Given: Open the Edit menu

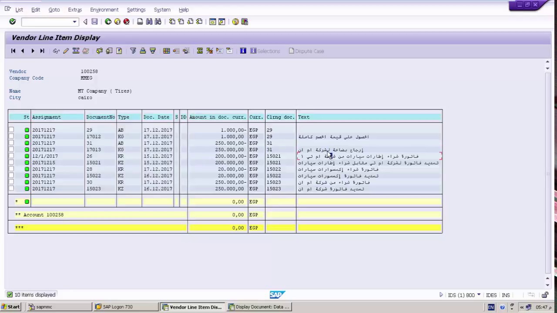Looking at the screenshot, I should point(36,10).
